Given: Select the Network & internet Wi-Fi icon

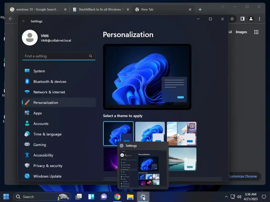Looking at the screenshot, I should point(27,92).
